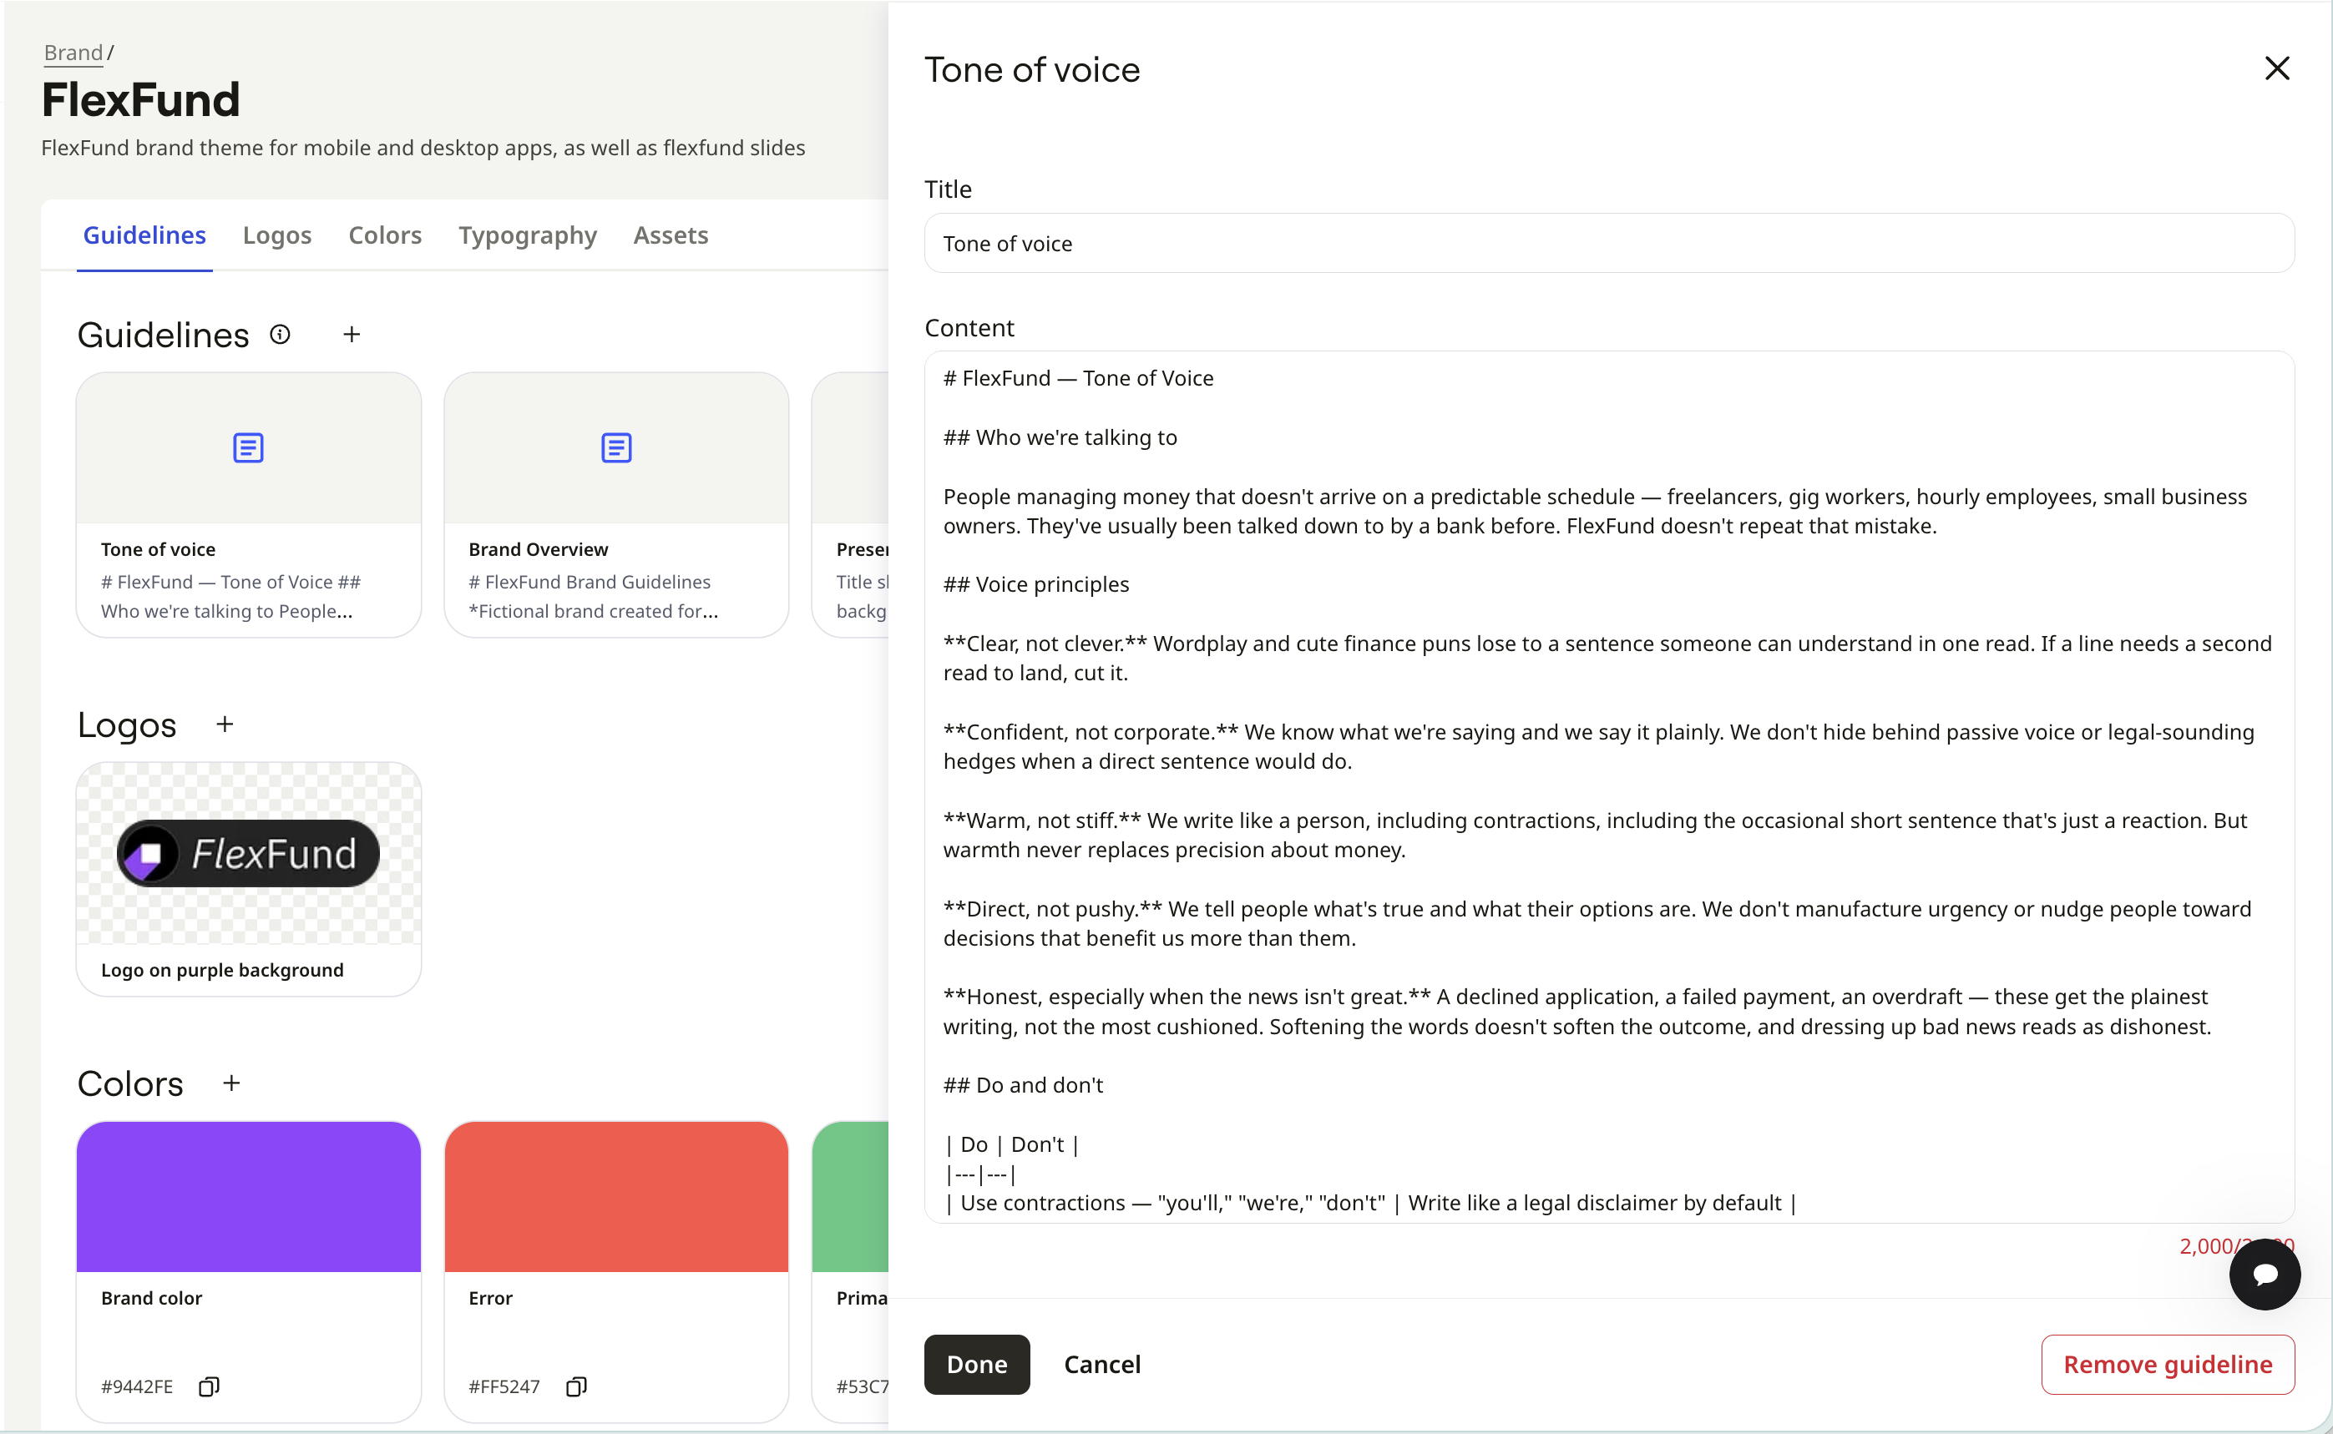Click the '#FF5247' hex value text
This screenshot has height=1434, width=2333.
[504, 1386]
